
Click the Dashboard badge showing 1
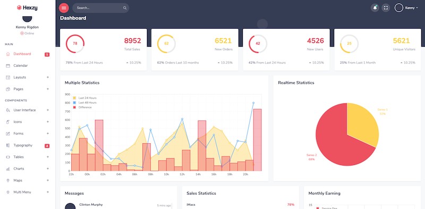coord(47,55)
